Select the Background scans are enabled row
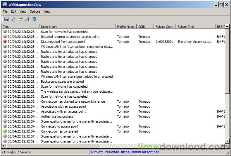 click(62, 82)
